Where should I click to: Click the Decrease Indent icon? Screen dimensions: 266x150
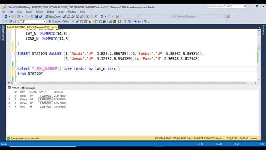point(135,21)
